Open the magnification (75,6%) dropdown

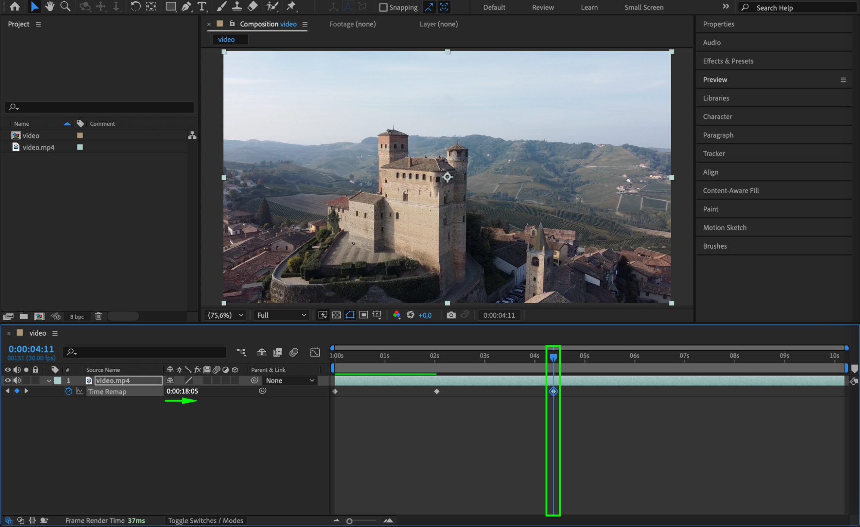tap(225, 315)
